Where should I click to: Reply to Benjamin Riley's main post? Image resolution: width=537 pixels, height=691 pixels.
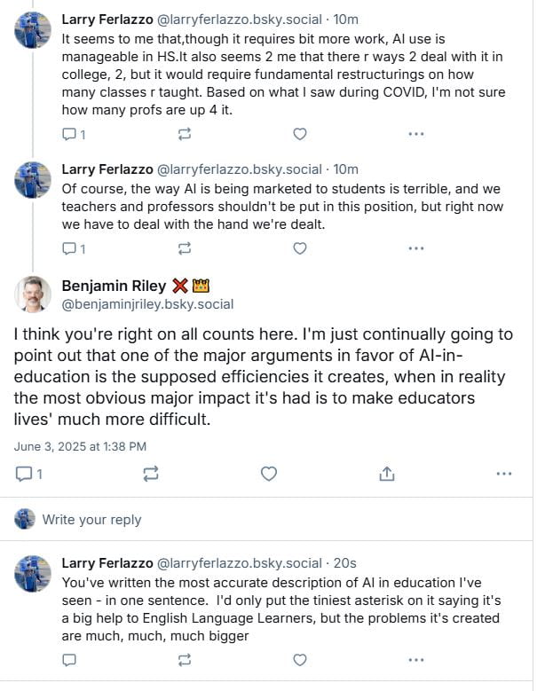coord(24,475)
